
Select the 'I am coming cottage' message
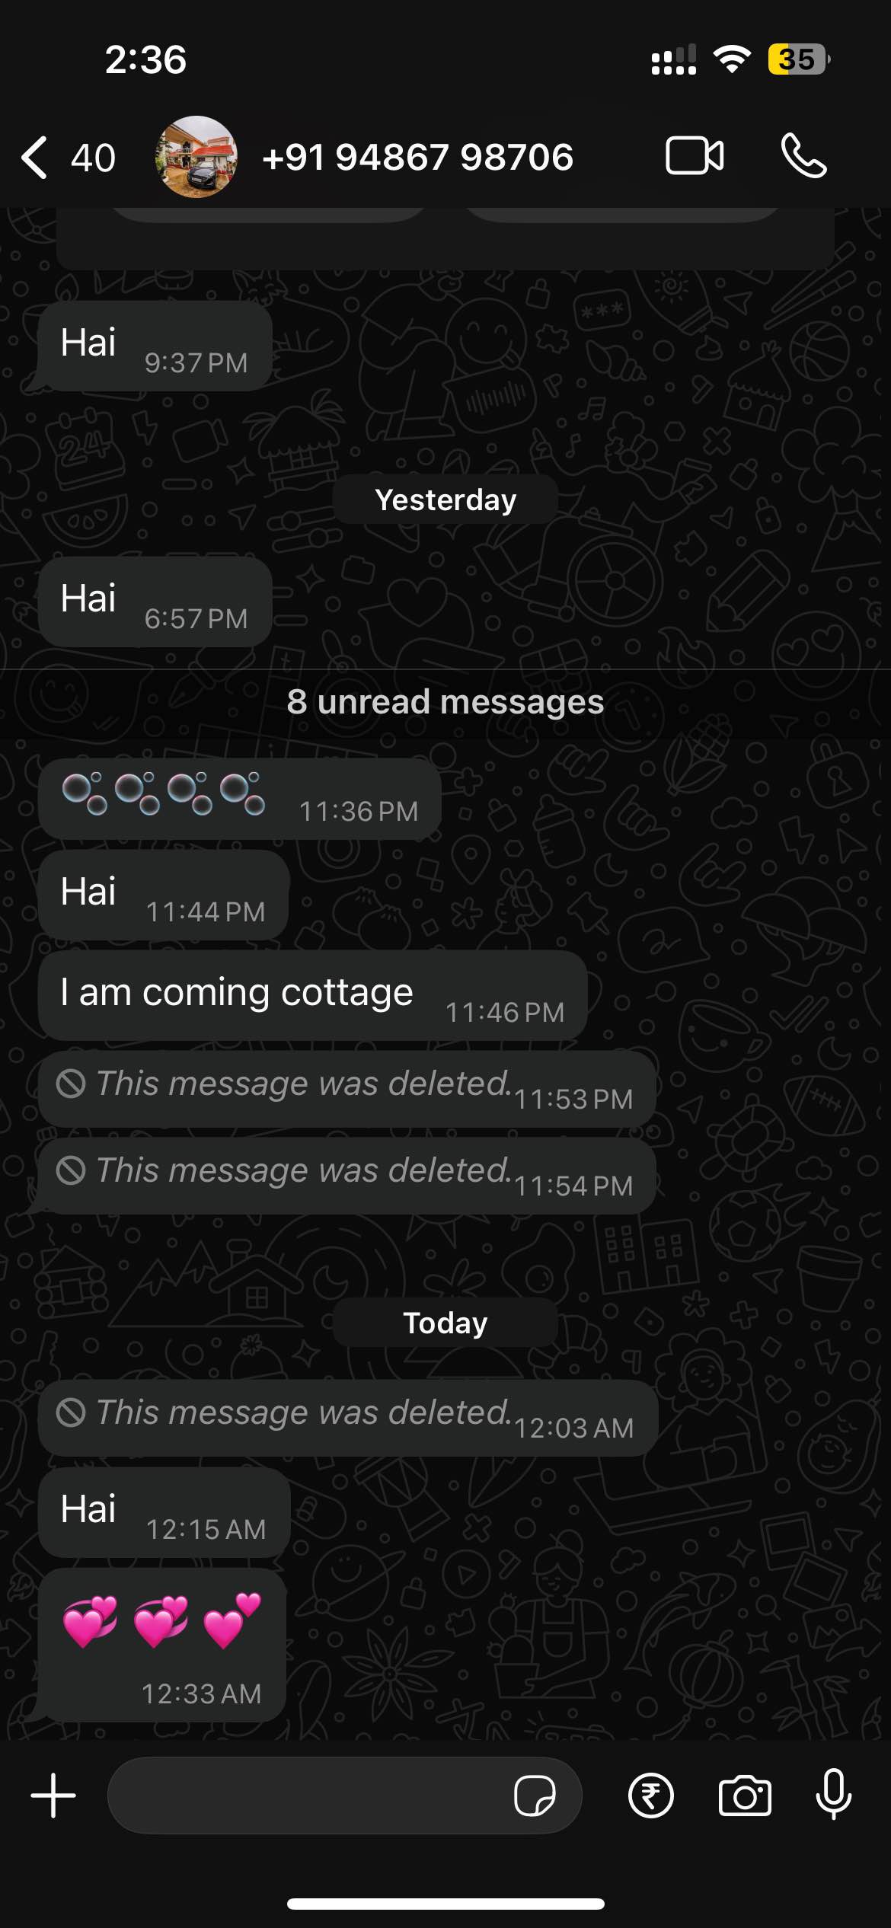(312, 994)
